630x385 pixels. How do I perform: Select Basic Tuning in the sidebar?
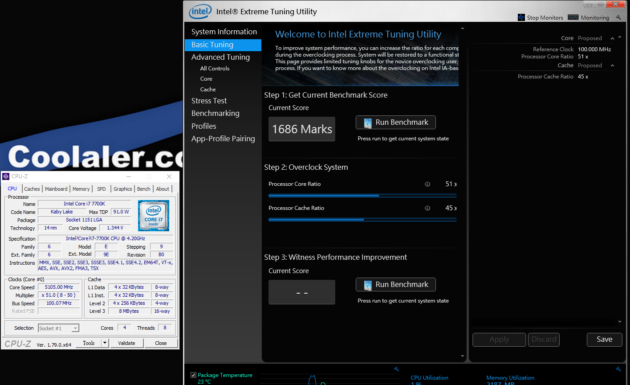[x=223, y=45]
